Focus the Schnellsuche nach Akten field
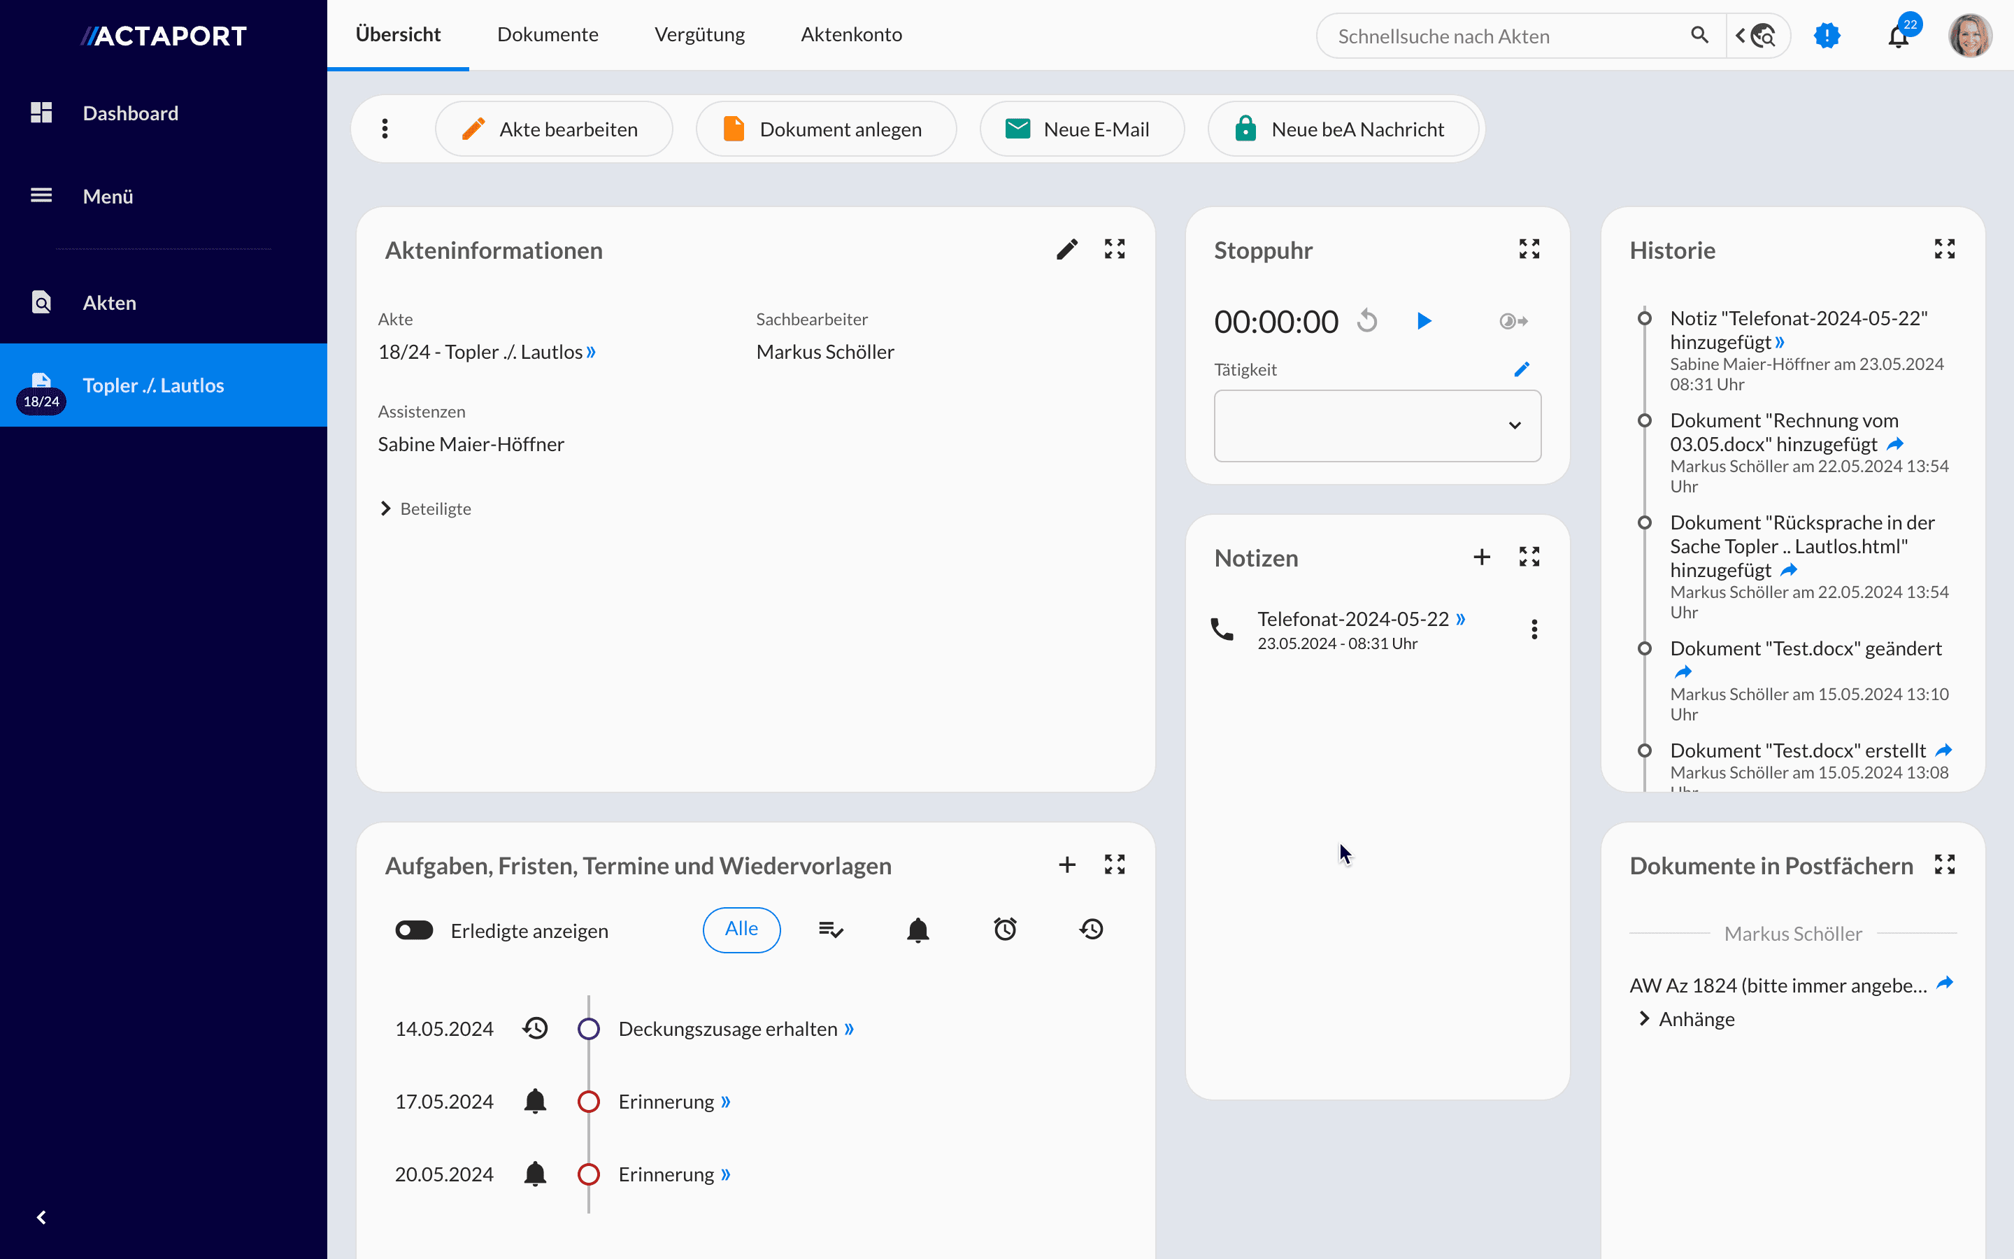The width and height of the screenshot is (2014, 1259). [1506, 36]
